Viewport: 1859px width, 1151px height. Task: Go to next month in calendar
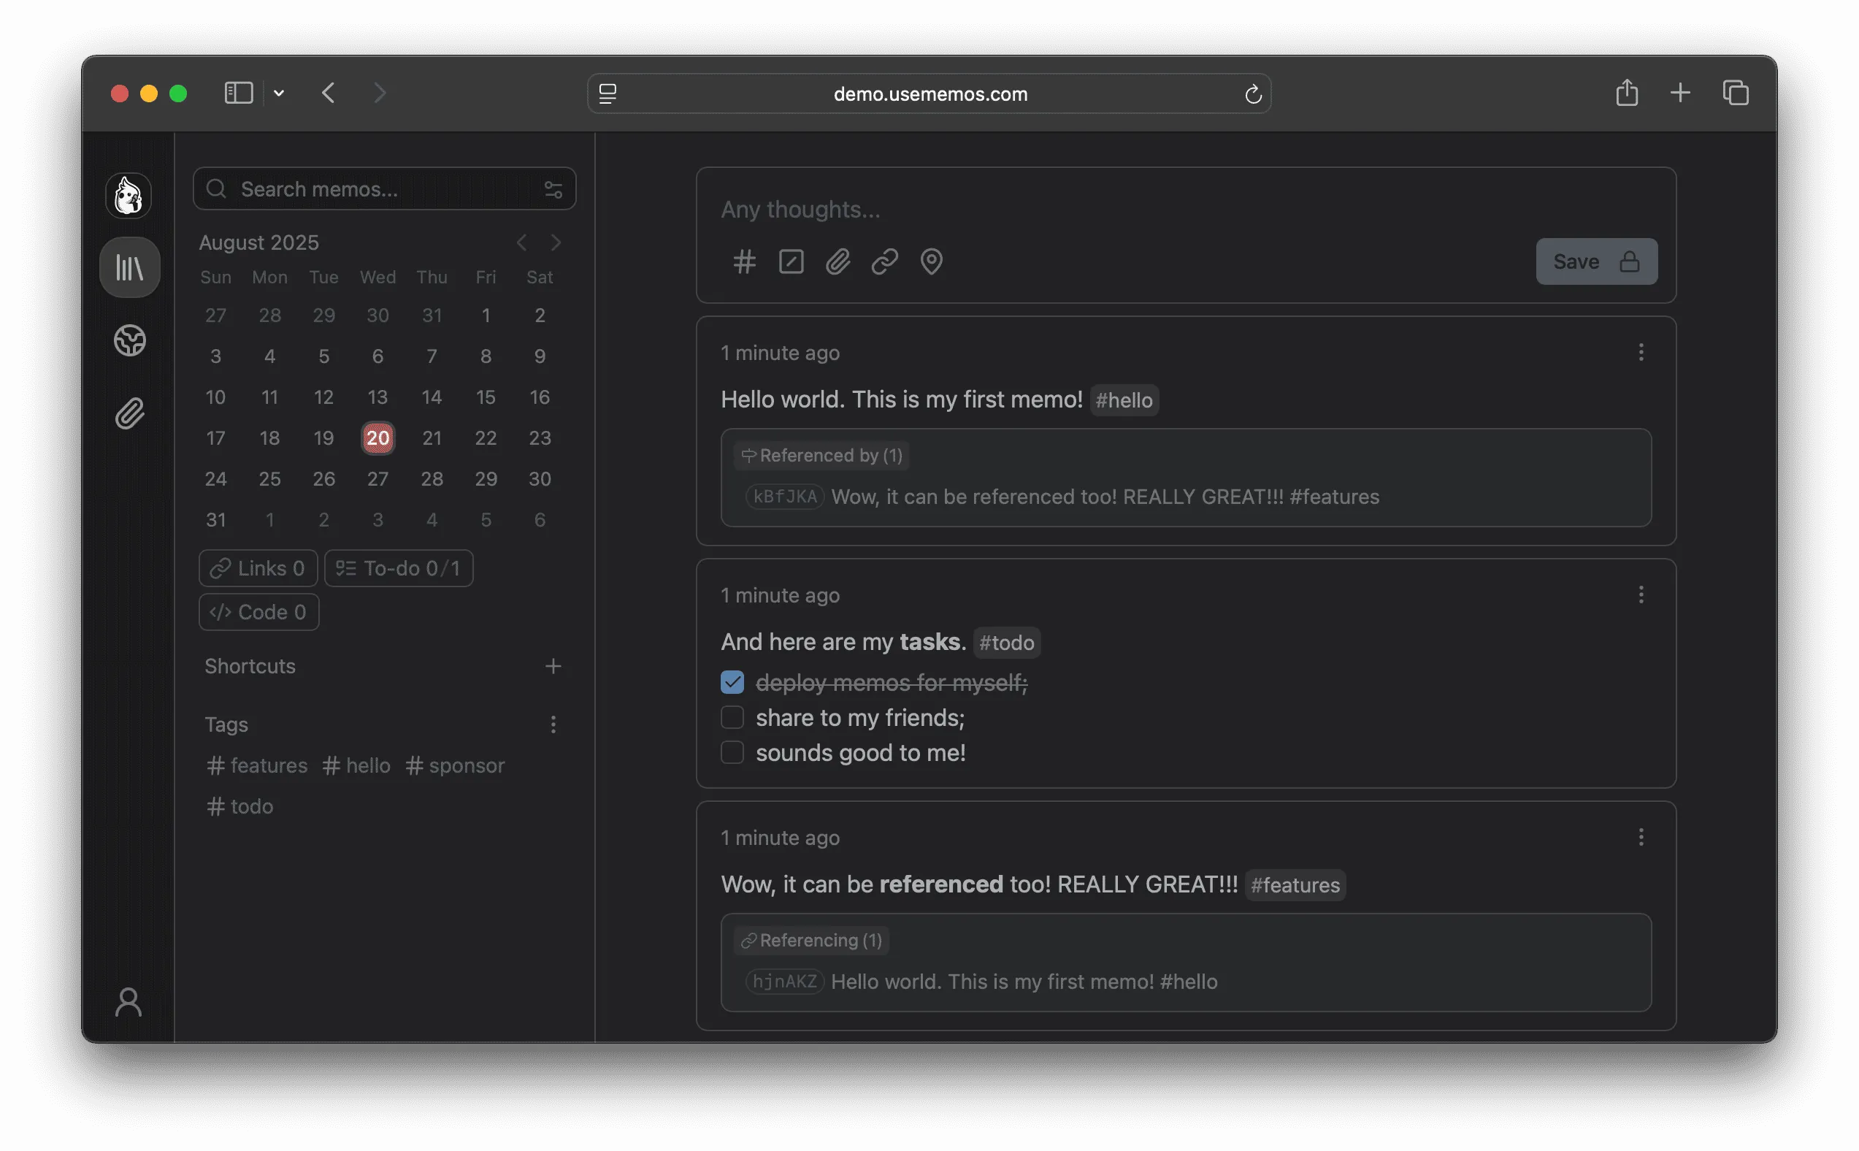(556, 242)
